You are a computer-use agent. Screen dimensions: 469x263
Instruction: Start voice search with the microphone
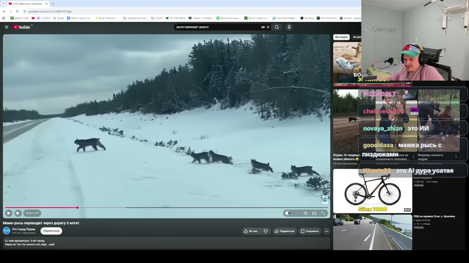[289, 27]
